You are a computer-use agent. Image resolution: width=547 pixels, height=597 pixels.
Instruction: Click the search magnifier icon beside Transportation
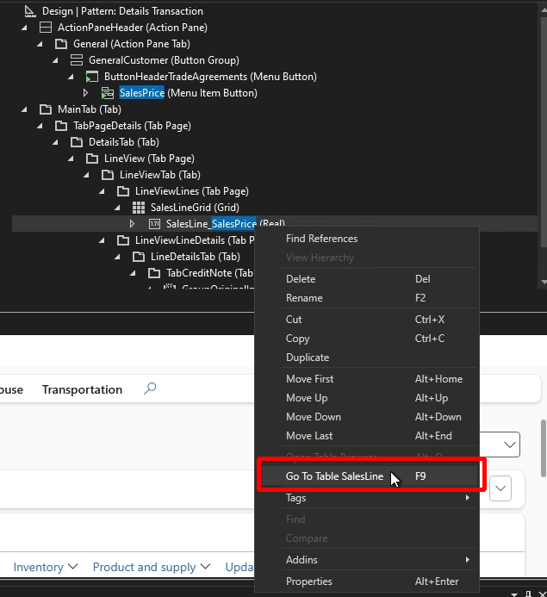150,389
